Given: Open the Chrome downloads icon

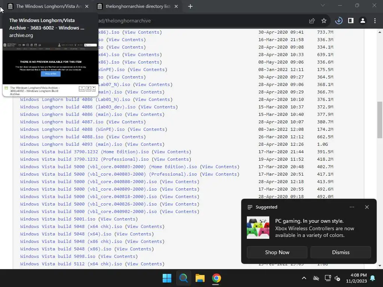Looking at the screenshot, I should point(339,21).
